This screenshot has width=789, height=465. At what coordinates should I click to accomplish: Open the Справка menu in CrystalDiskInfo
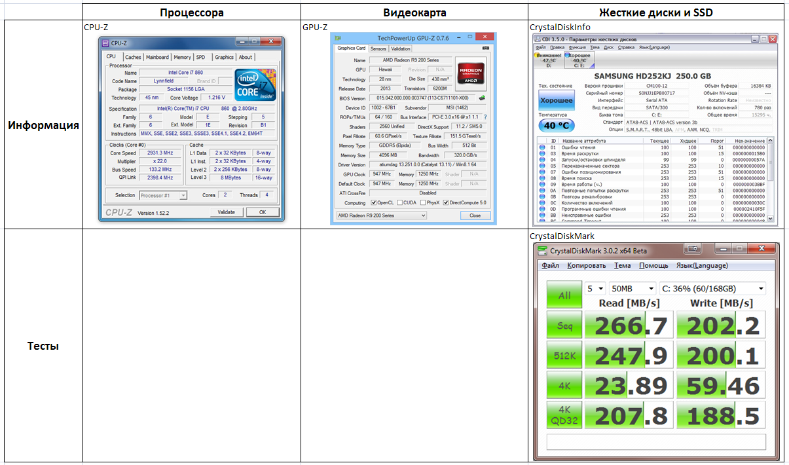coord(626,47)
